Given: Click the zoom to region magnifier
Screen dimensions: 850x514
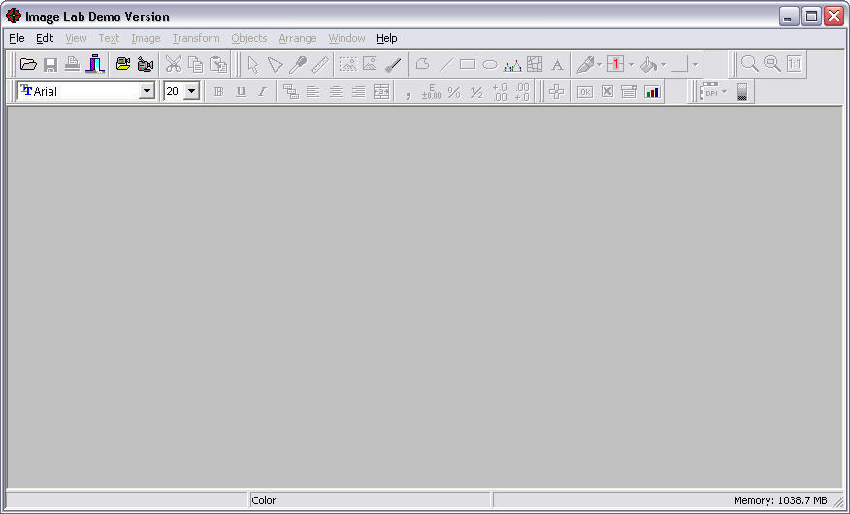Looking at the screenshot, I should 772,64.
